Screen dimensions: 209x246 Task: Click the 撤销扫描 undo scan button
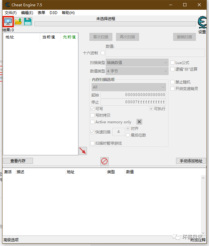click(x=185, y=37)
